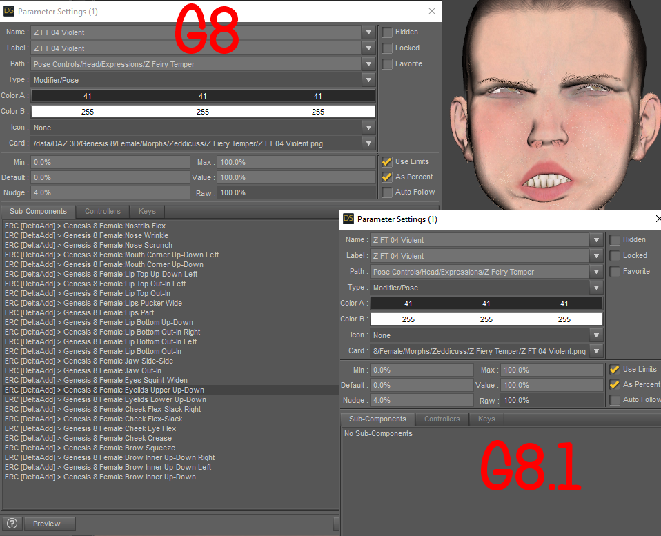Select 'Genesis 8 Female:Cheek Crease' row

tap(170, 438)
